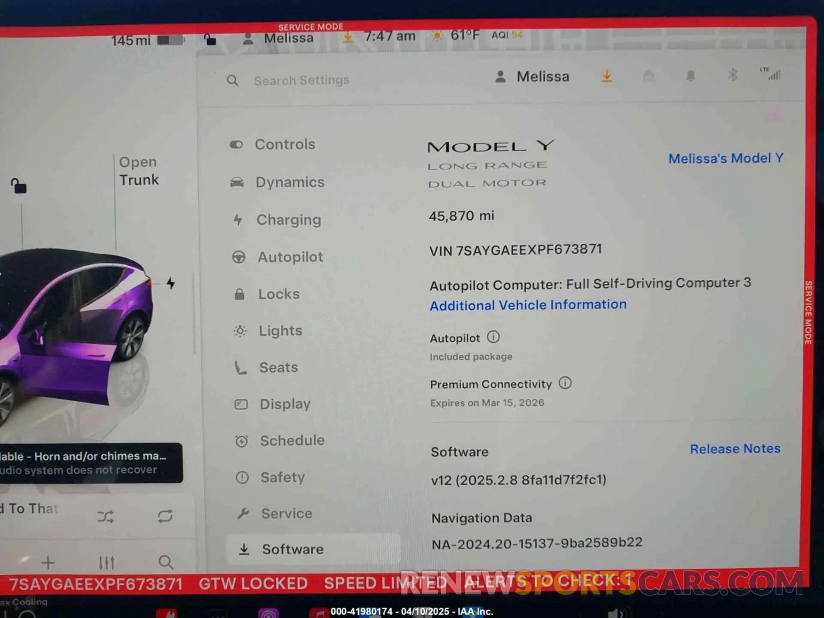Viewport: 824px width, 618px height.
Task: Tap the horn and chimes alert notification
Action: coord(91,463)
